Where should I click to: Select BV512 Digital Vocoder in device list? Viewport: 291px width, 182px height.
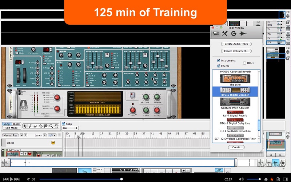click(235, 91)
